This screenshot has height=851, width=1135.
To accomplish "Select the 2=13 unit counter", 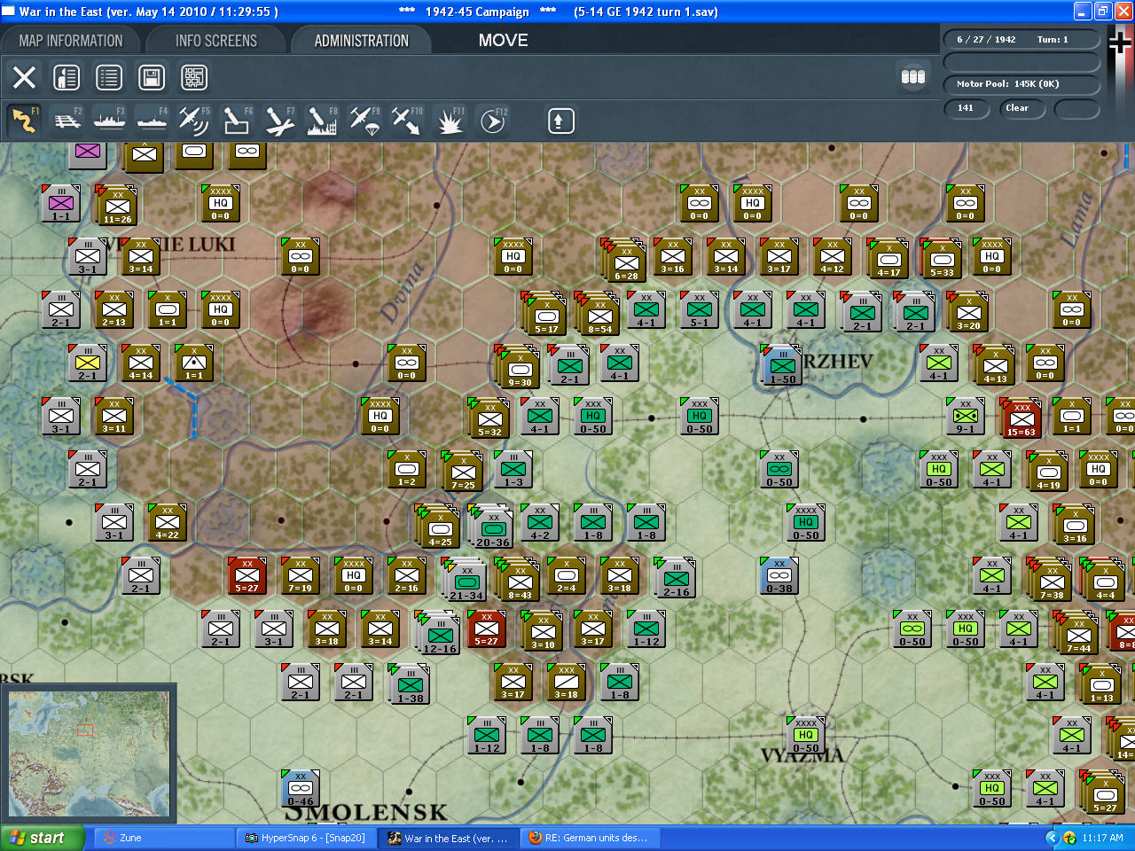I will point(113,309).
